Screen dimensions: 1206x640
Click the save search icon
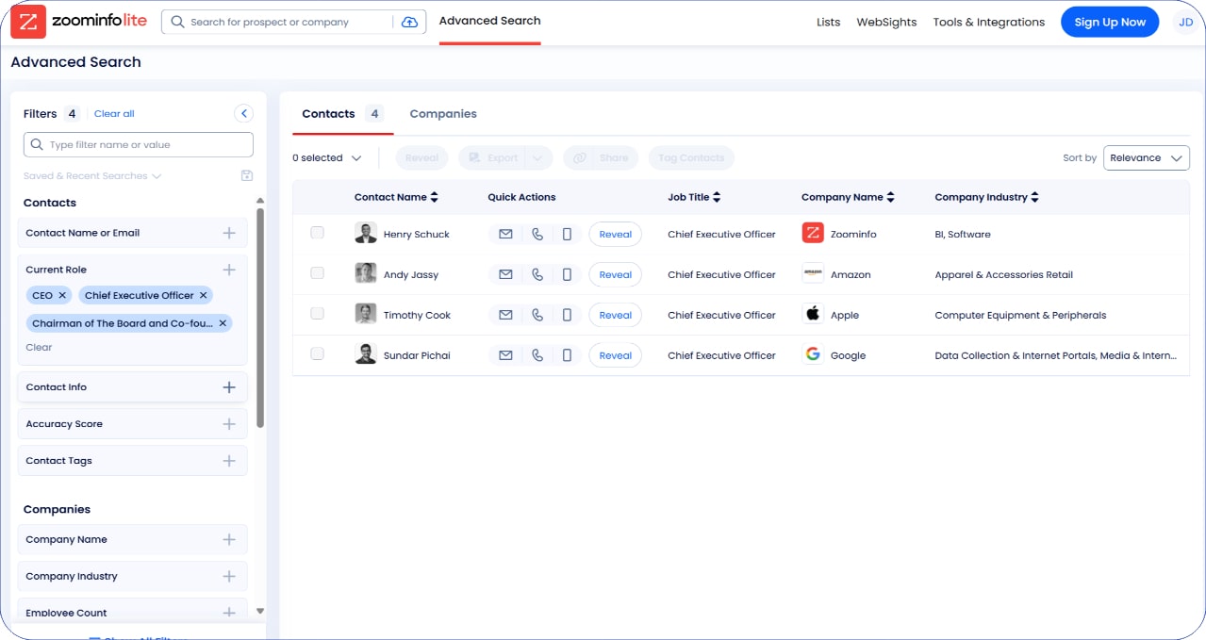(247, 175)
